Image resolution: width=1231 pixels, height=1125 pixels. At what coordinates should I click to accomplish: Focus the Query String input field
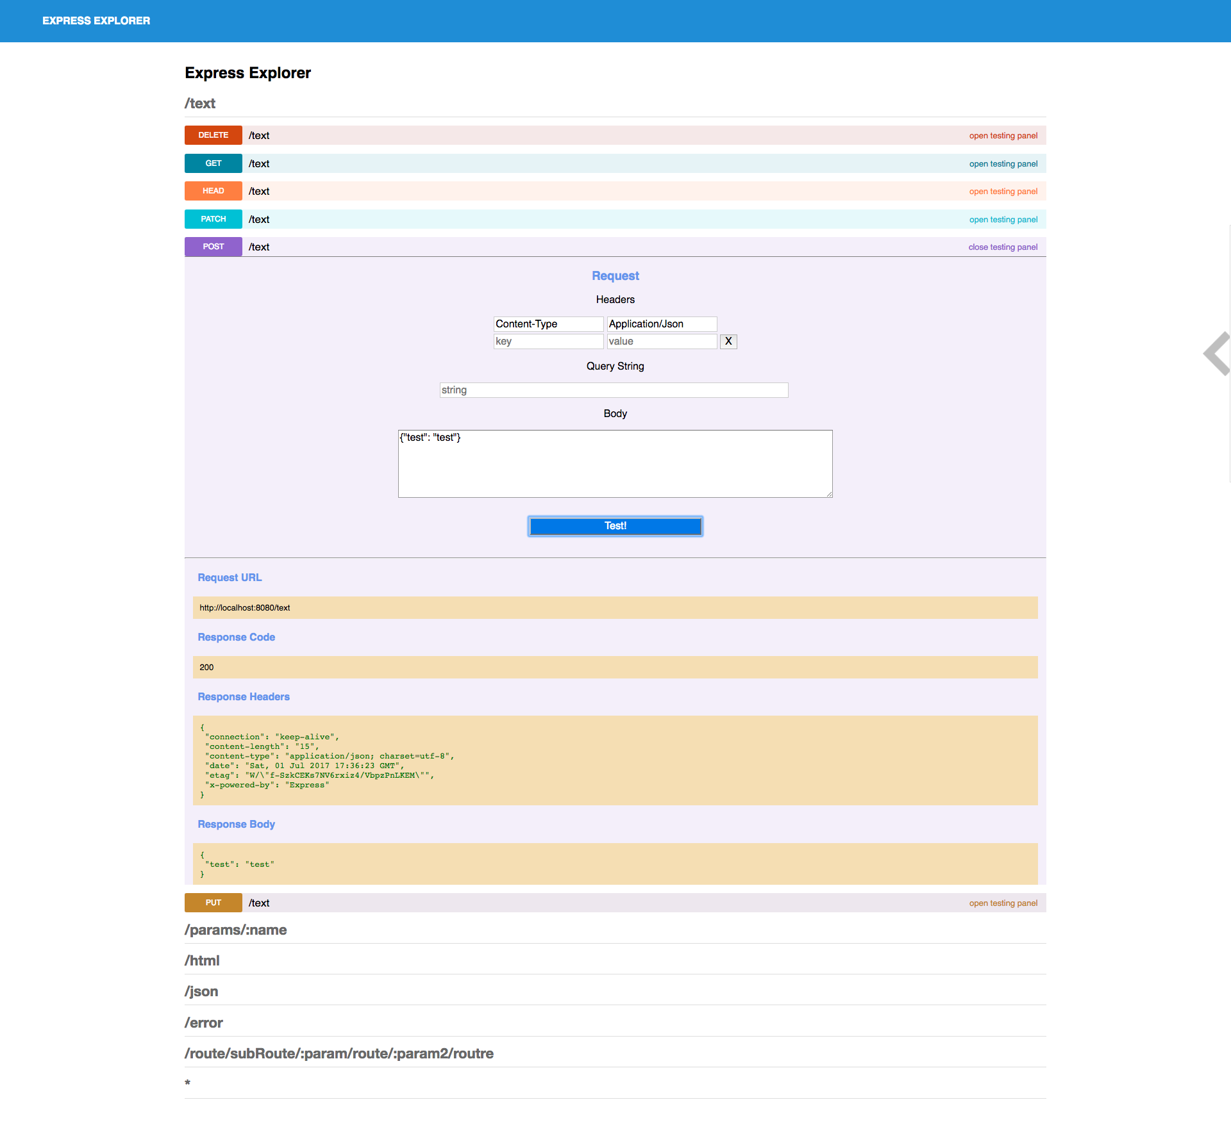(614, 390)
